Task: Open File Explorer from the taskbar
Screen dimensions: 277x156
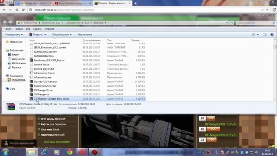Action: tap(32, 152)
